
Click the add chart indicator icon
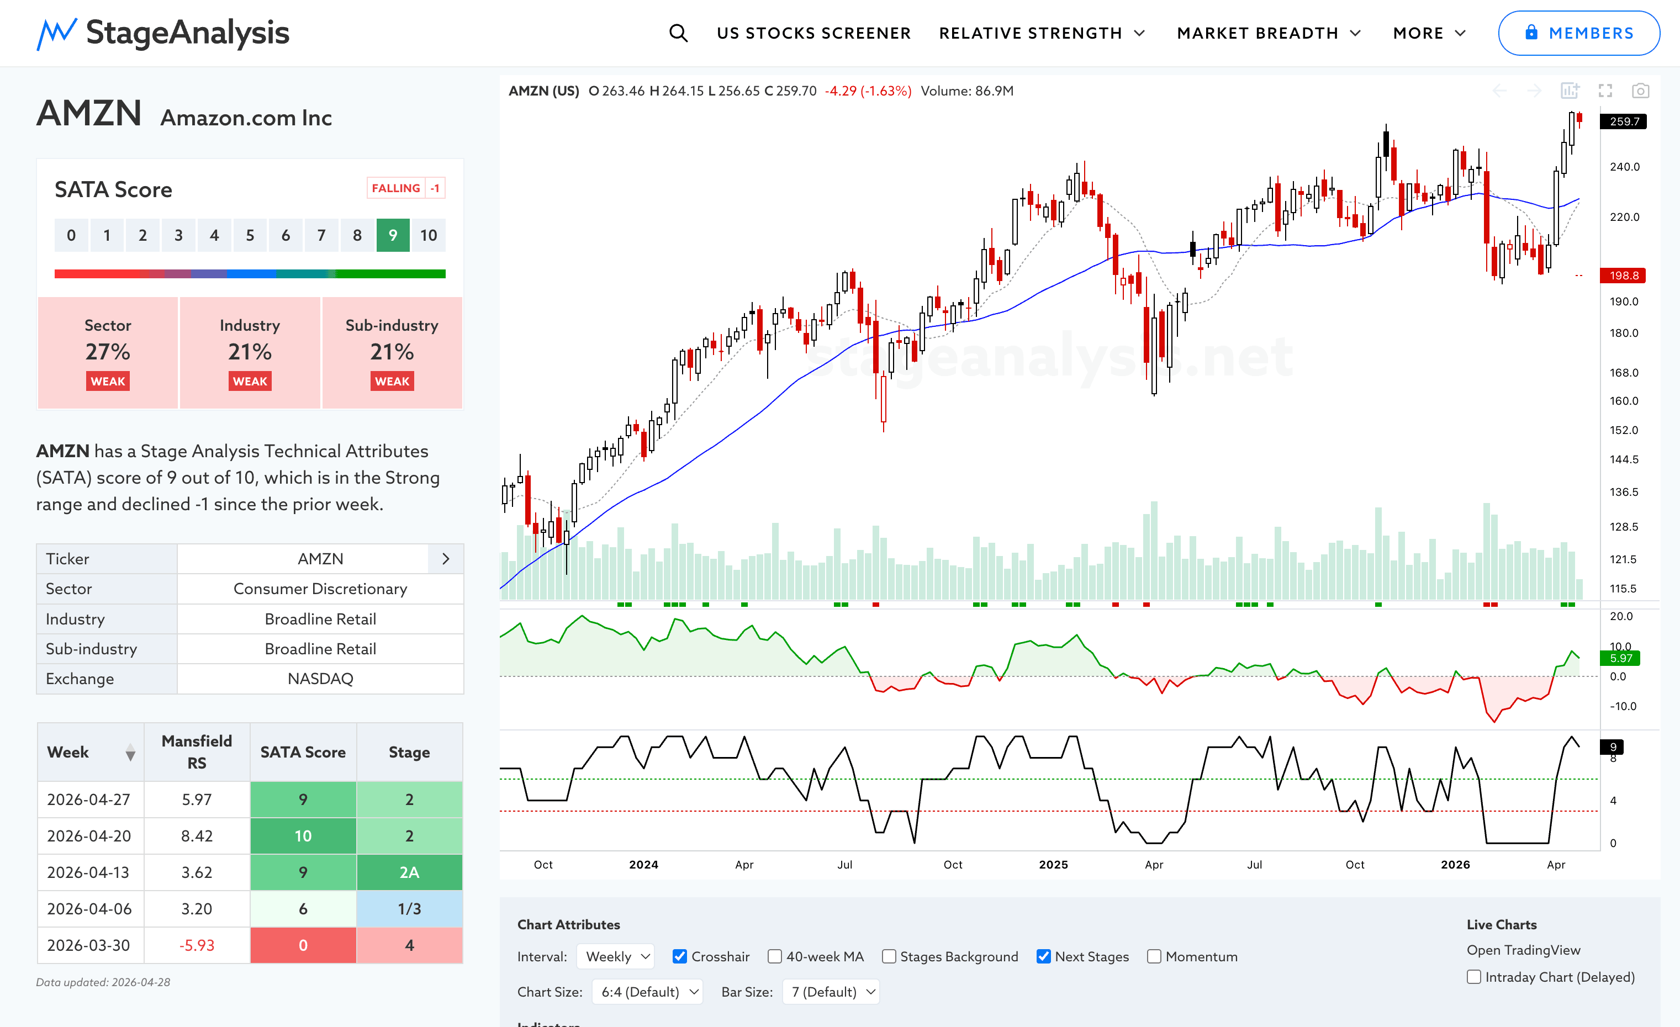[1570, 91]
